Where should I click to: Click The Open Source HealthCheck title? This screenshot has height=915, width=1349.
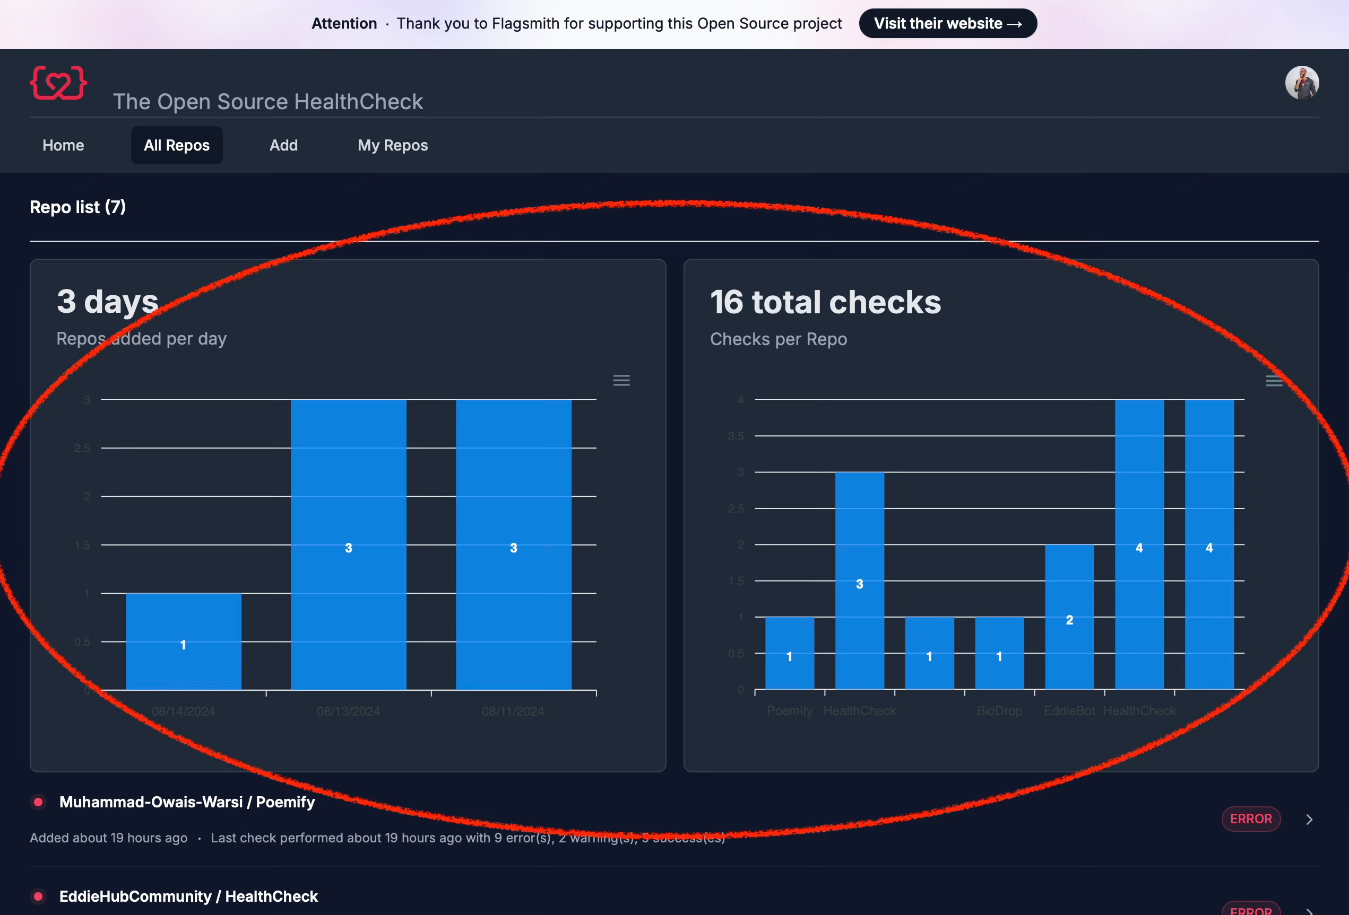(x=267, y=101)
